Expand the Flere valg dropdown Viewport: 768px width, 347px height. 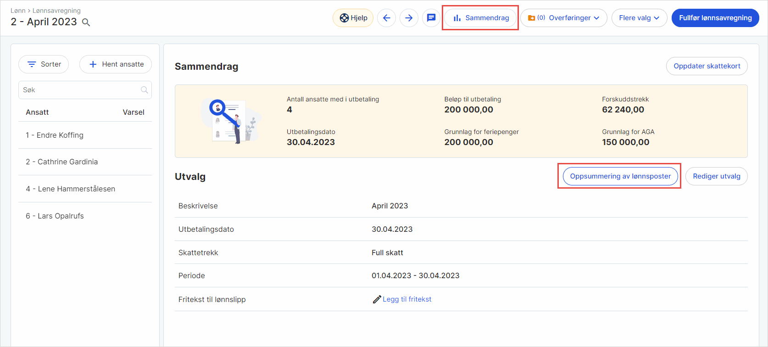[639, 18]
